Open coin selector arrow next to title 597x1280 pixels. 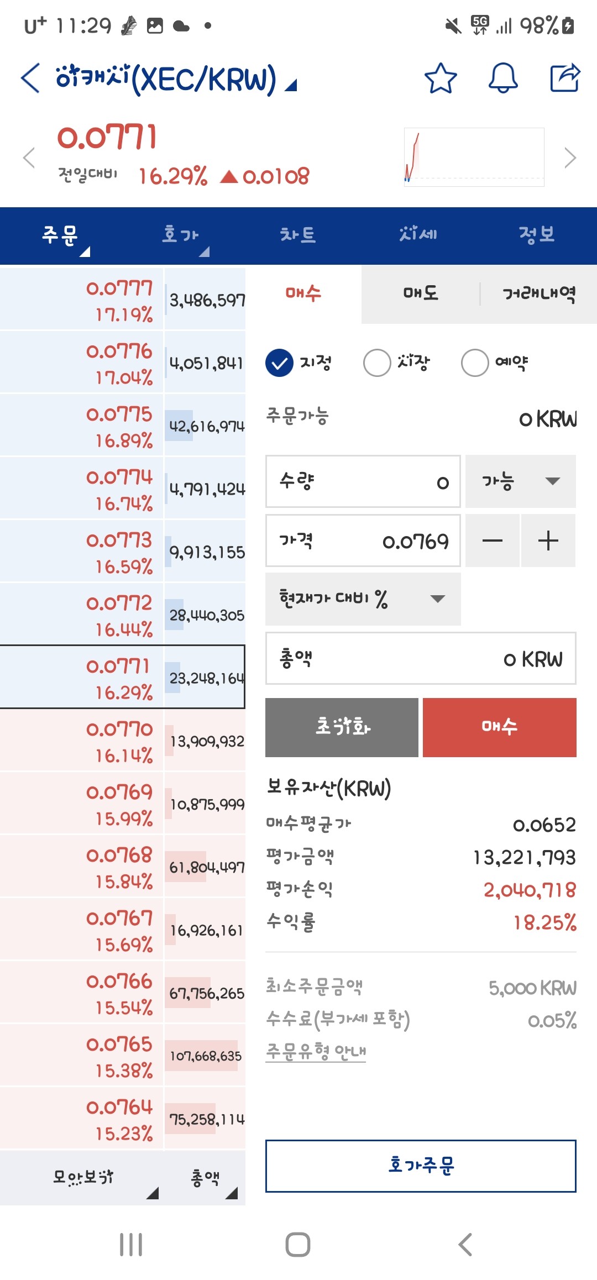click(x=291, y=85)
